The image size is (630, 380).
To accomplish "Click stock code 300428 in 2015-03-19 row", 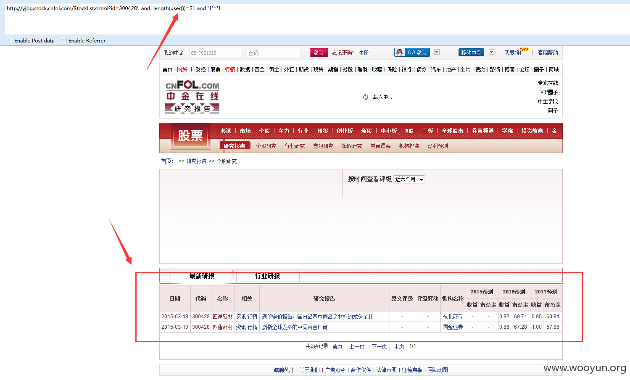I will point(201,317).
